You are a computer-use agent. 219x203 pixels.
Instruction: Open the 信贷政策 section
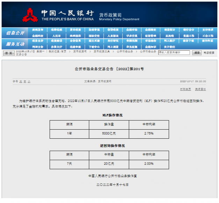coord(113,30)
